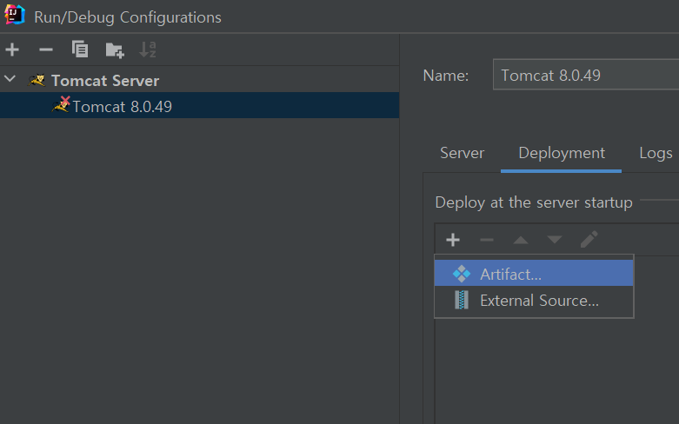The height and width of the screenshot is (424, 679).
Task: Click the External Source archive icon
Action: 462,300
